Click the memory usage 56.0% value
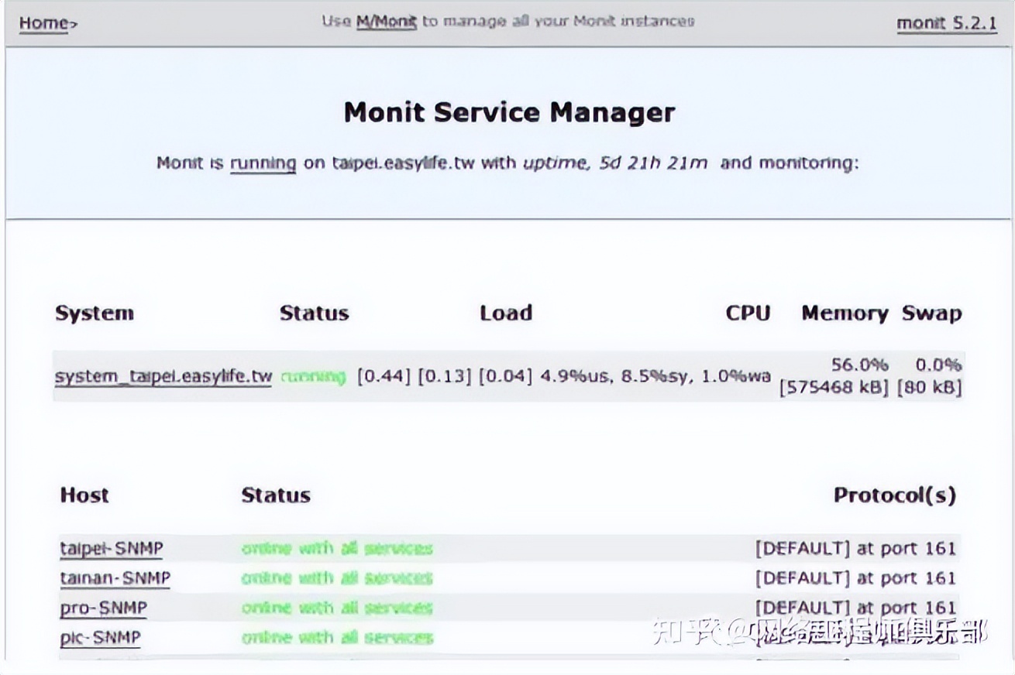 click(x=859, y=365)
